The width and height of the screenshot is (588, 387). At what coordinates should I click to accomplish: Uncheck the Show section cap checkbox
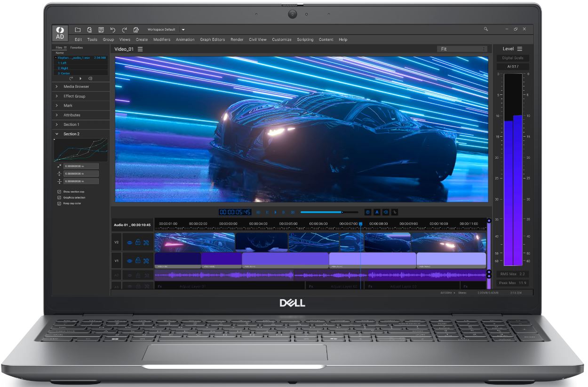pos(59,192)
